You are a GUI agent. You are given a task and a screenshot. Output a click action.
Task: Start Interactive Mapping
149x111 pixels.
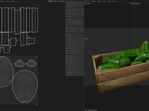pyautogui.click(x=74, y=22)
